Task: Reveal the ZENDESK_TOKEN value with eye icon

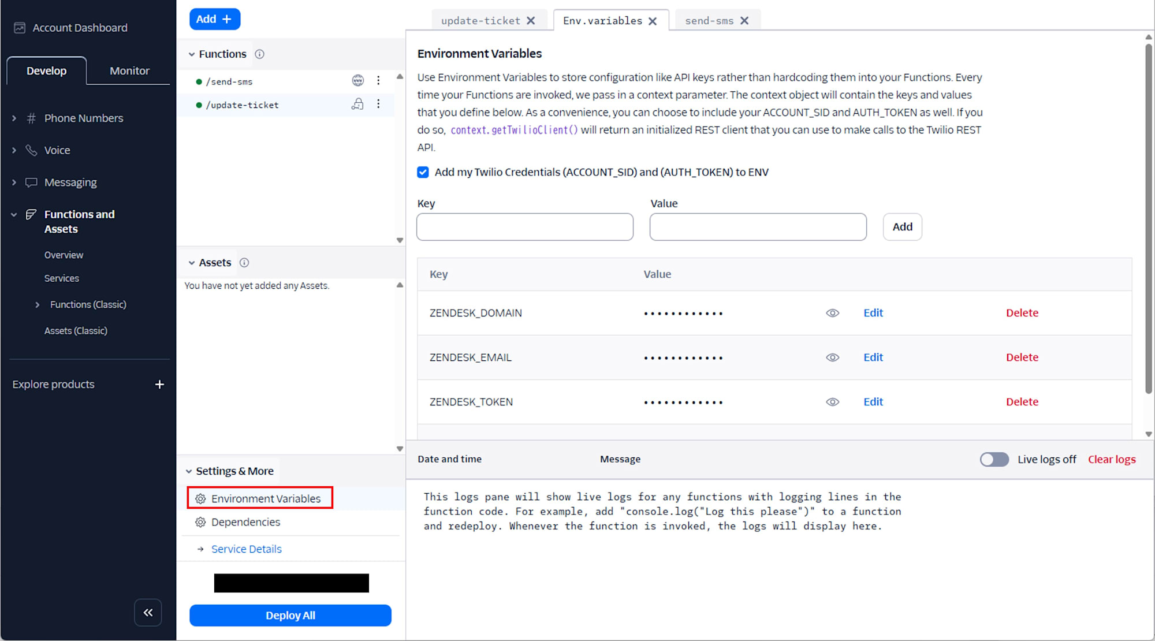Action: [832, 402]
